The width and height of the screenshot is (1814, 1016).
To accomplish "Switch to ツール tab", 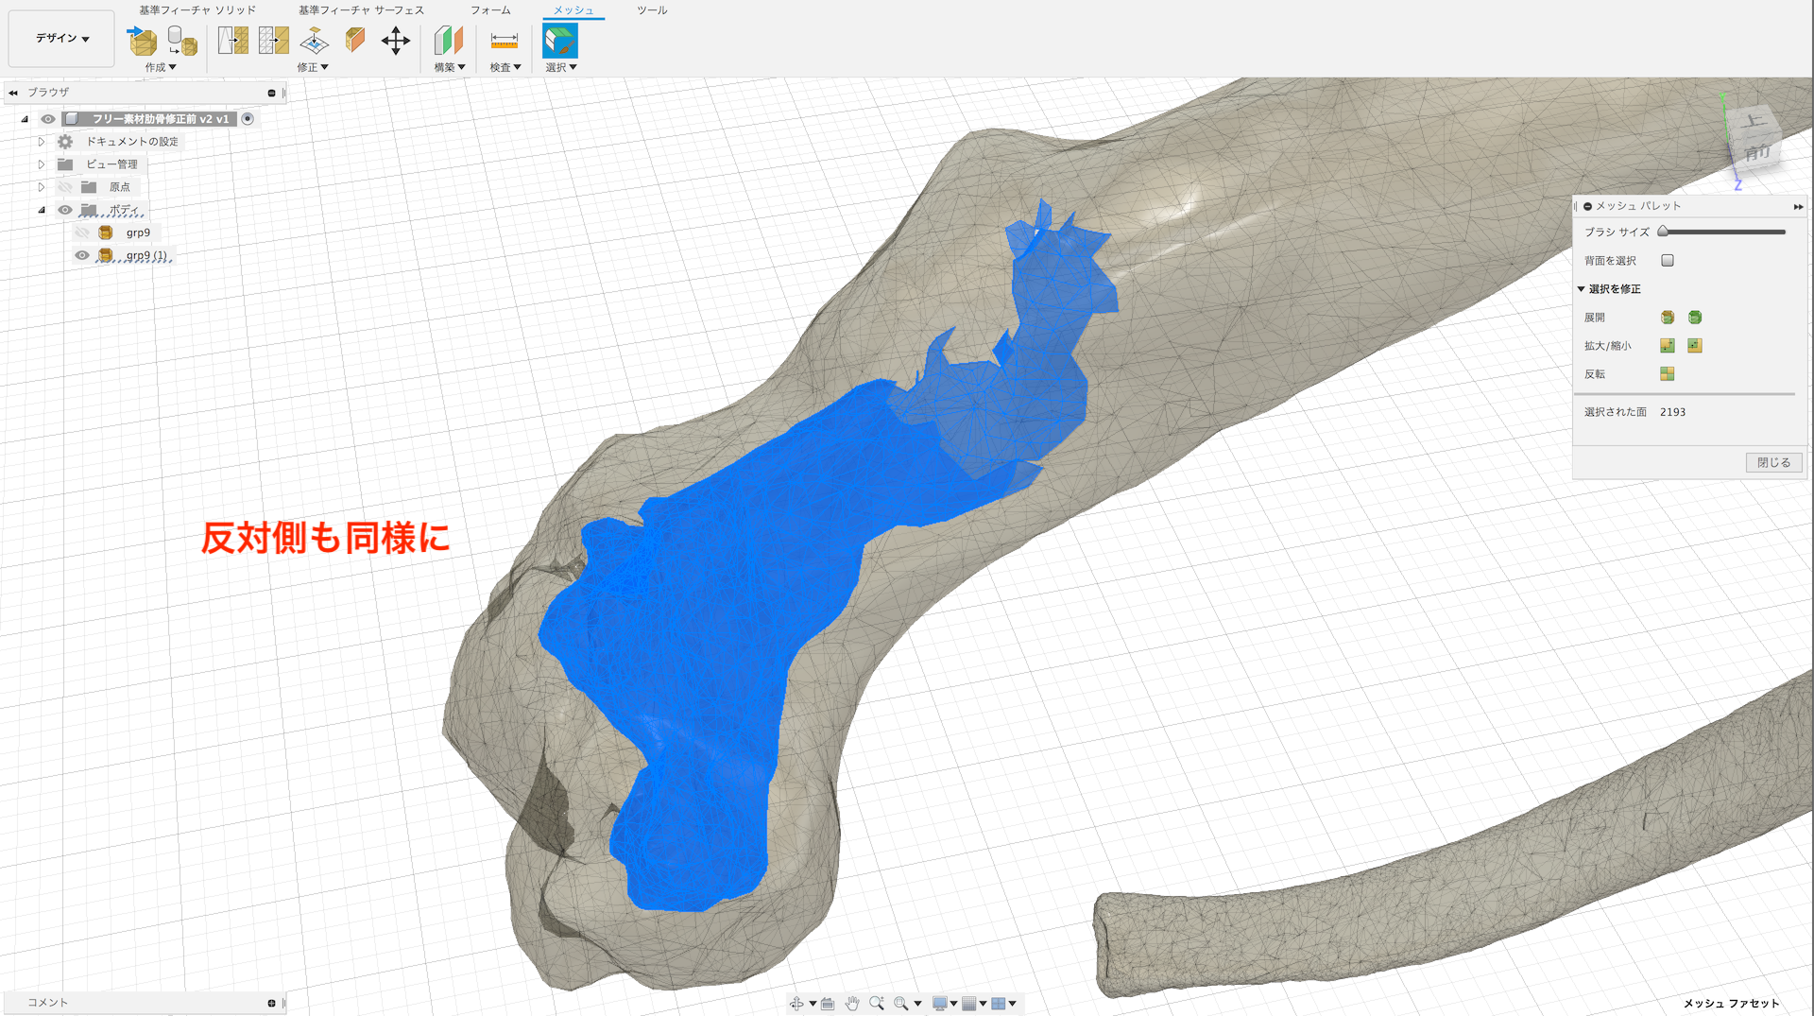I will coord(652,10).
